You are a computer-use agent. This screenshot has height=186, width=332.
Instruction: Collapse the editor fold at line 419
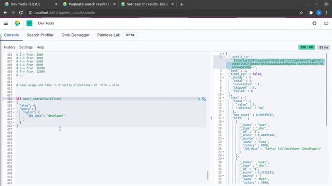pos(14,102)
